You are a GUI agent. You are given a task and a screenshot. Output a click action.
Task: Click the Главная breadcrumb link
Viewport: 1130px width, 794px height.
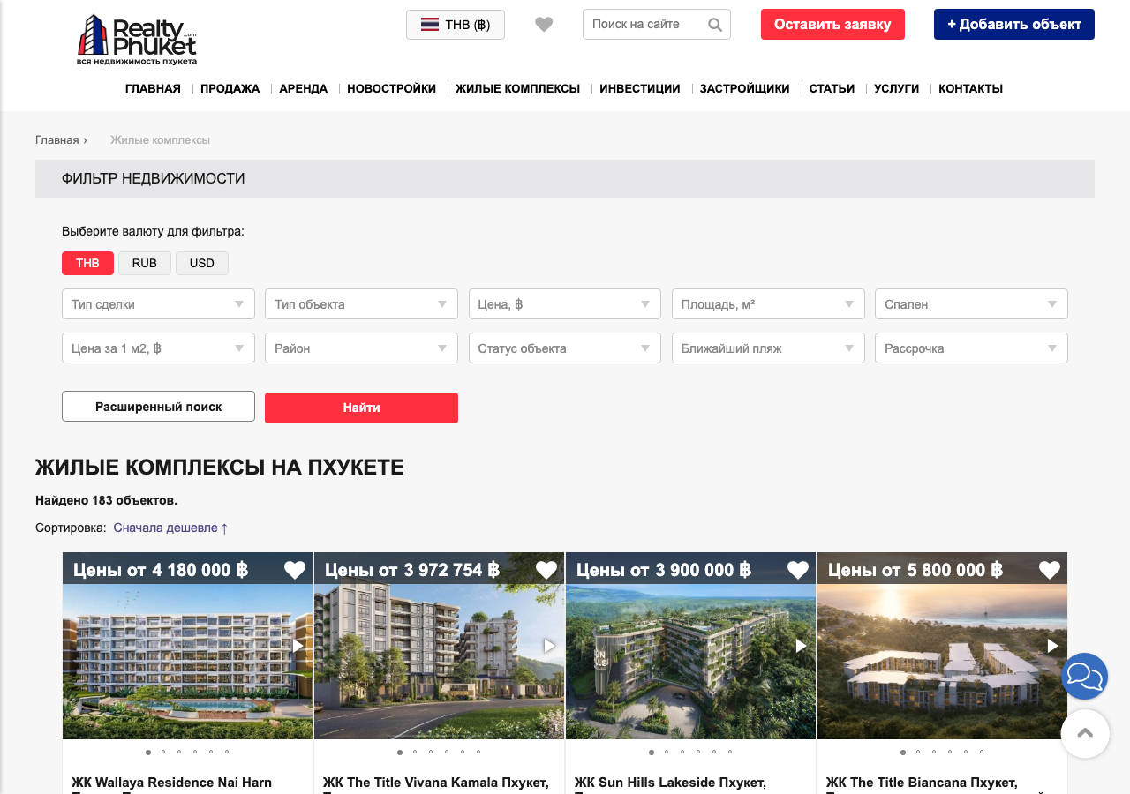[57, 139]
